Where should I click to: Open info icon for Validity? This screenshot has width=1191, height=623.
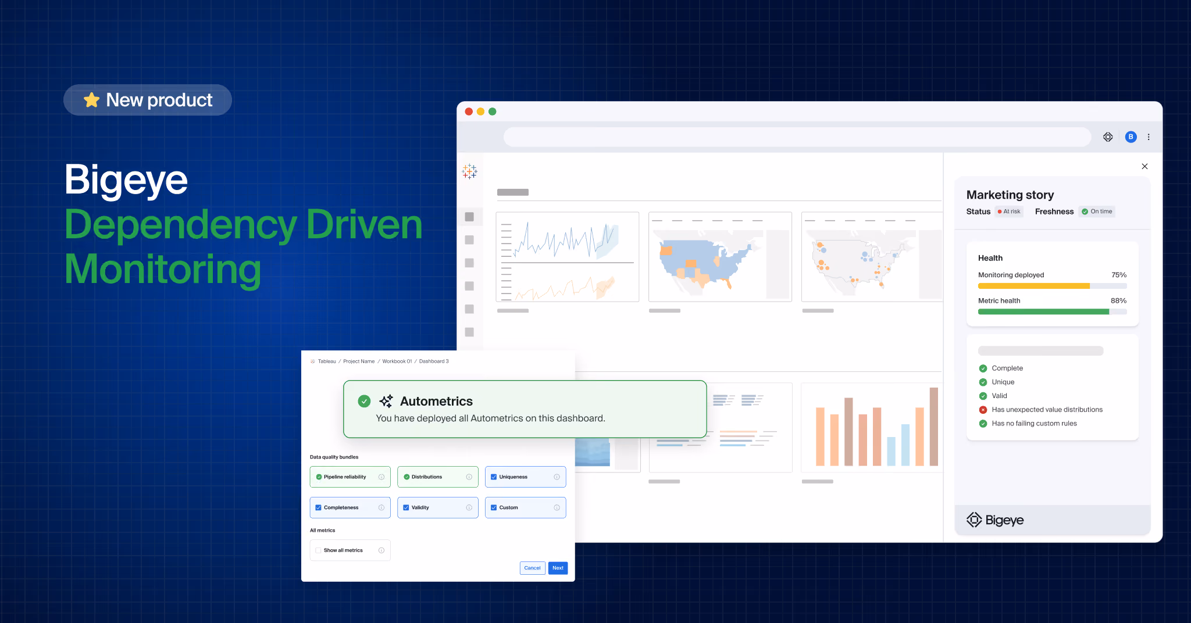click(469, 508)
